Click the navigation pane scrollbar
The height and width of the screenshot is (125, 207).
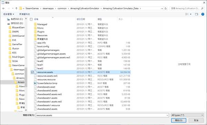(x=26, y=77)
